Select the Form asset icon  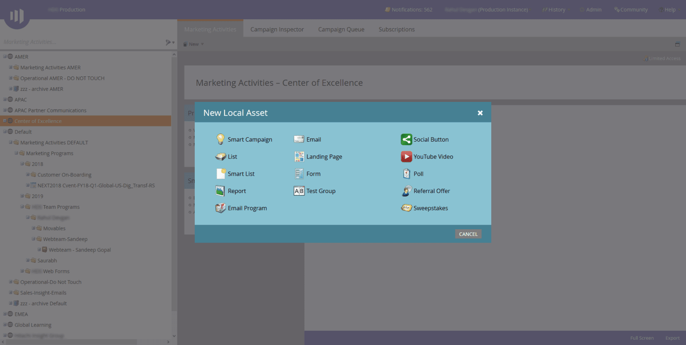[x=314, y=173]
